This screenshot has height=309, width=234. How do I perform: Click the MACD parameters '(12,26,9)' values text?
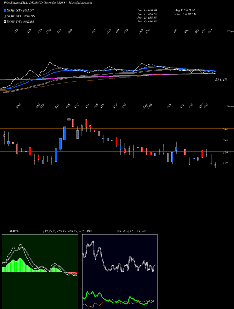tap(63, 231)
